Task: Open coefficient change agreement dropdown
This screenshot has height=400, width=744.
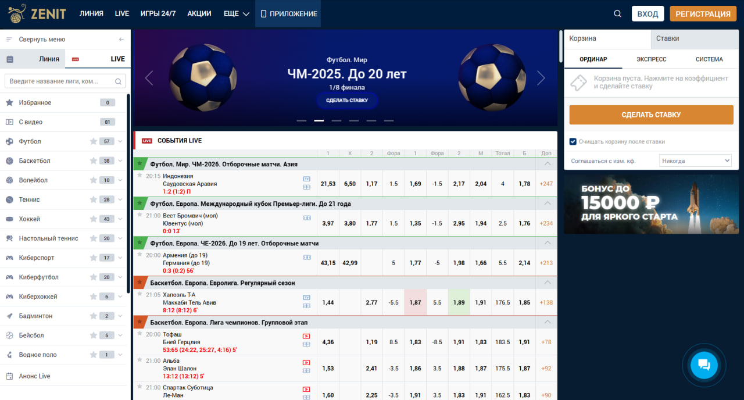Action: click(x=695, y=160)
